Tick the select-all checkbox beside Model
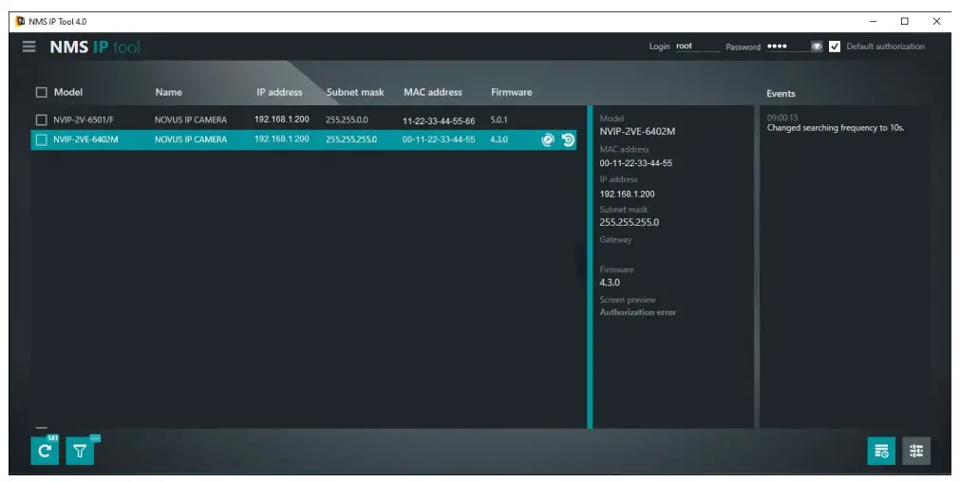960x482 pixels. pos(41,92)
